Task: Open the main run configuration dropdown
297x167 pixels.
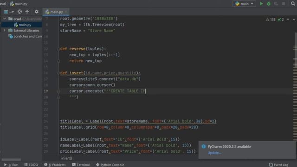Action: click(244, 4)
